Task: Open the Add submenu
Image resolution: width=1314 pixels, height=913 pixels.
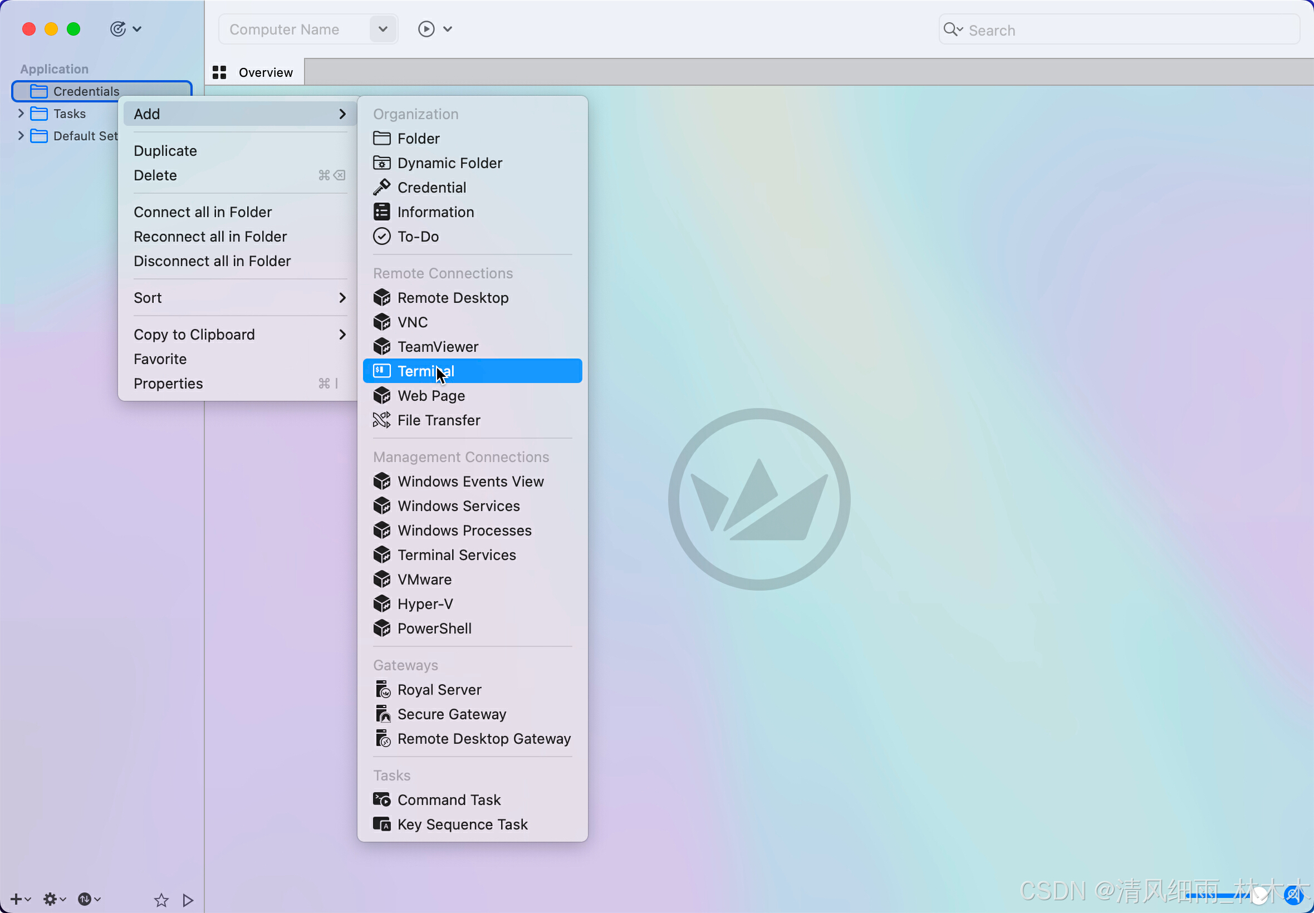Action: (239, 114)
